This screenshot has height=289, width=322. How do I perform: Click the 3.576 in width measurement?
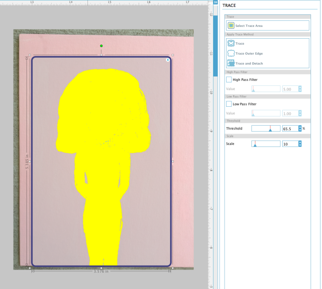(x=101, y=271)
